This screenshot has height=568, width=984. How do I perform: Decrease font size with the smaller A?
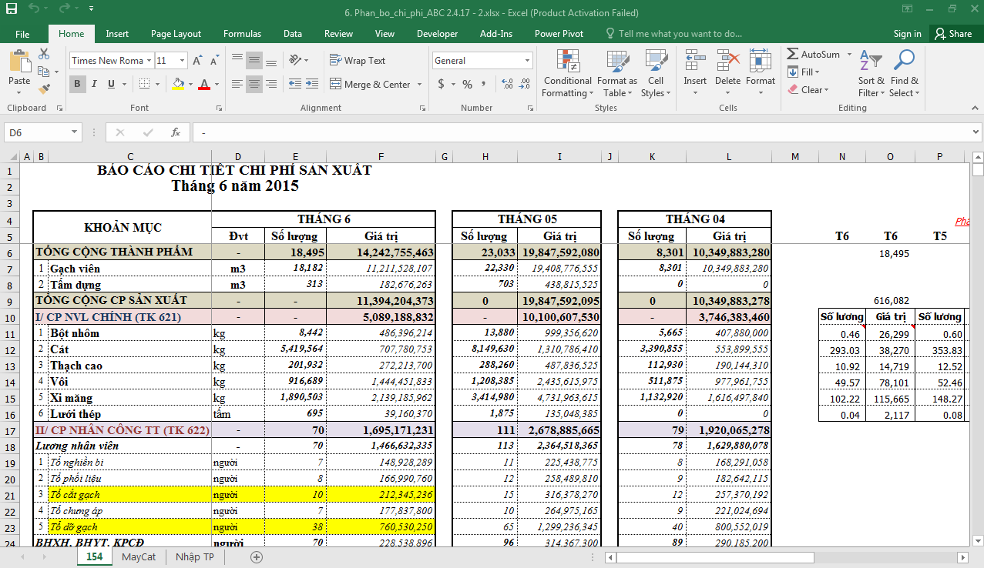tap(213, 61)
